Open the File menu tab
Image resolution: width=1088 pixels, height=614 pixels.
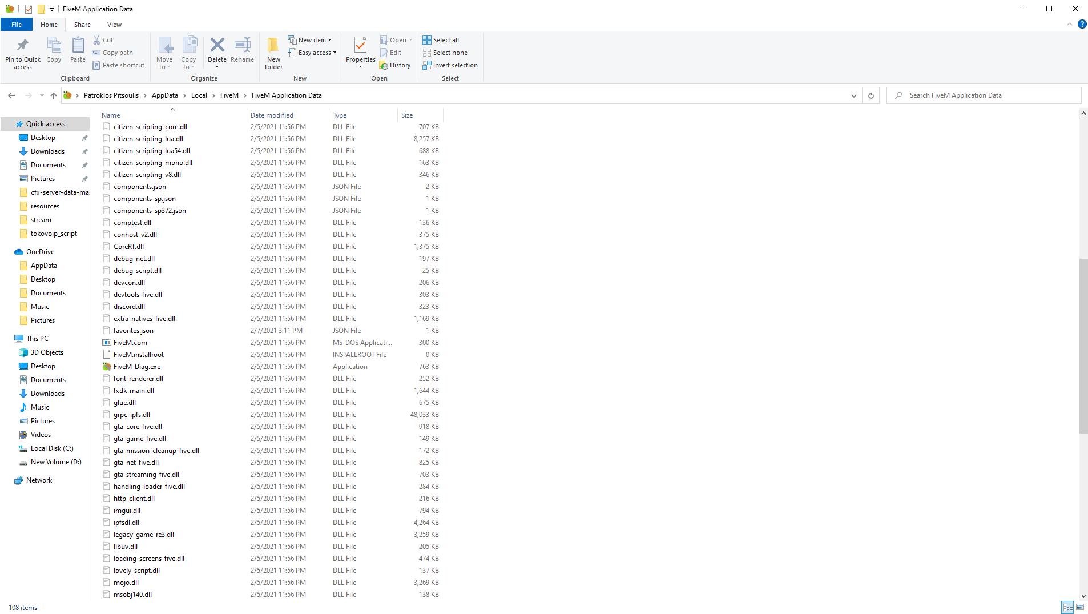(x=17, y=25)
